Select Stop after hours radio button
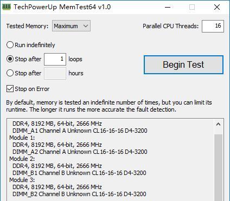The image size is (230, 201). pyautogui.click(x=10, y=73)
